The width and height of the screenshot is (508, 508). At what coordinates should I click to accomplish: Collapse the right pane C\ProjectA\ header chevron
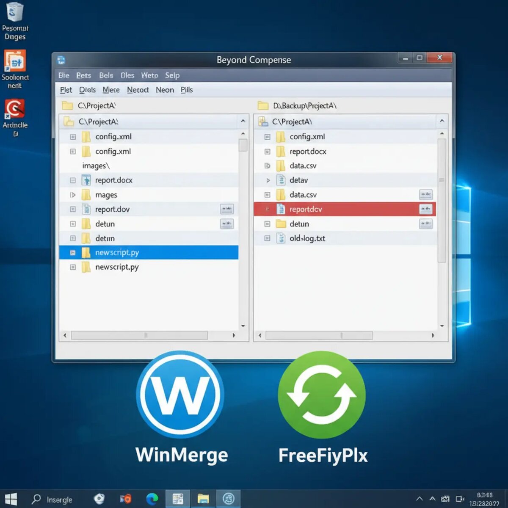(442, 121)
